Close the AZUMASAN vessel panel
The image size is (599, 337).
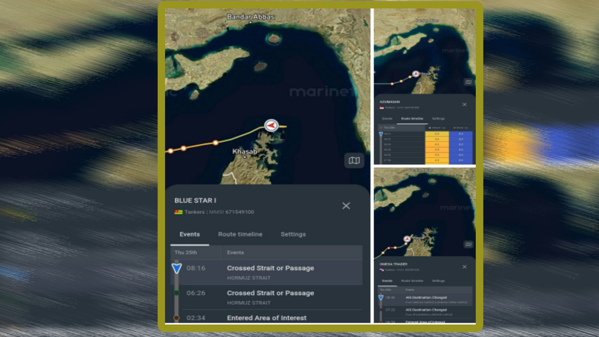point(465,105)
